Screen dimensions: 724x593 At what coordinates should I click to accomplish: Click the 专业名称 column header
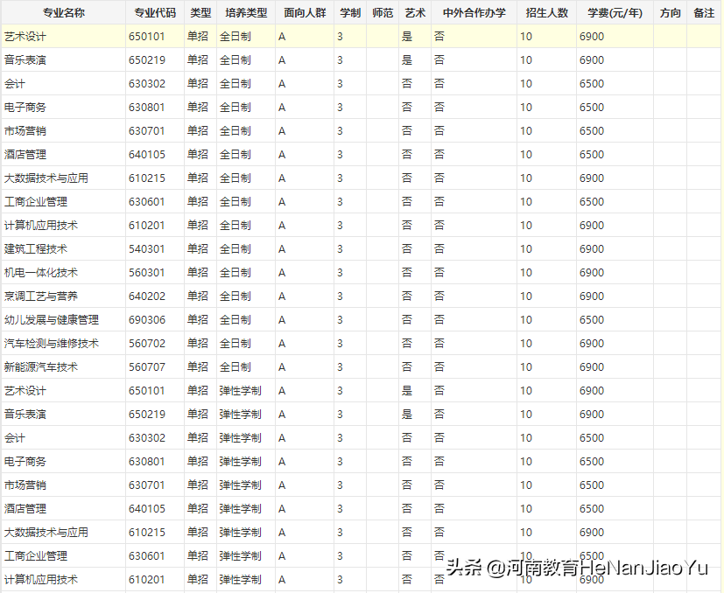[x=64, y=13]
